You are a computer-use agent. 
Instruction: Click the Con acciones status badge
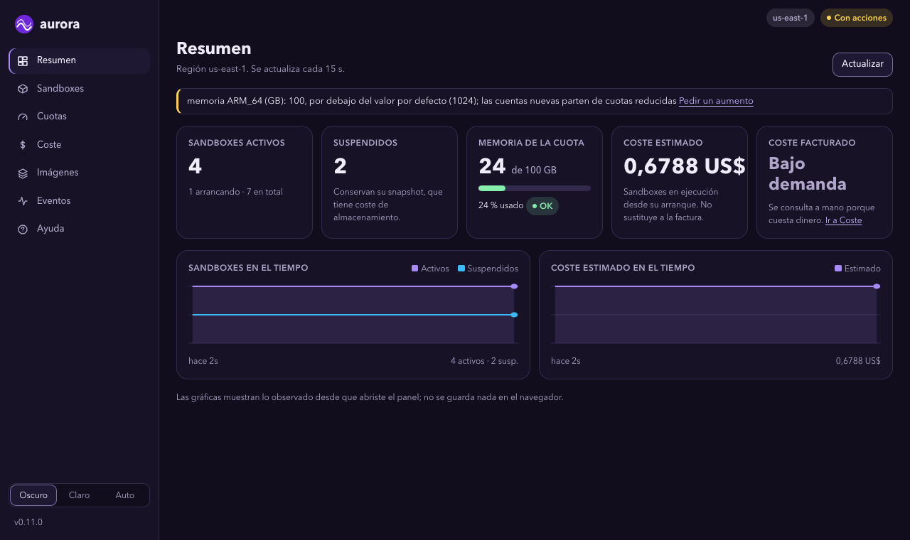pos(857,18)
